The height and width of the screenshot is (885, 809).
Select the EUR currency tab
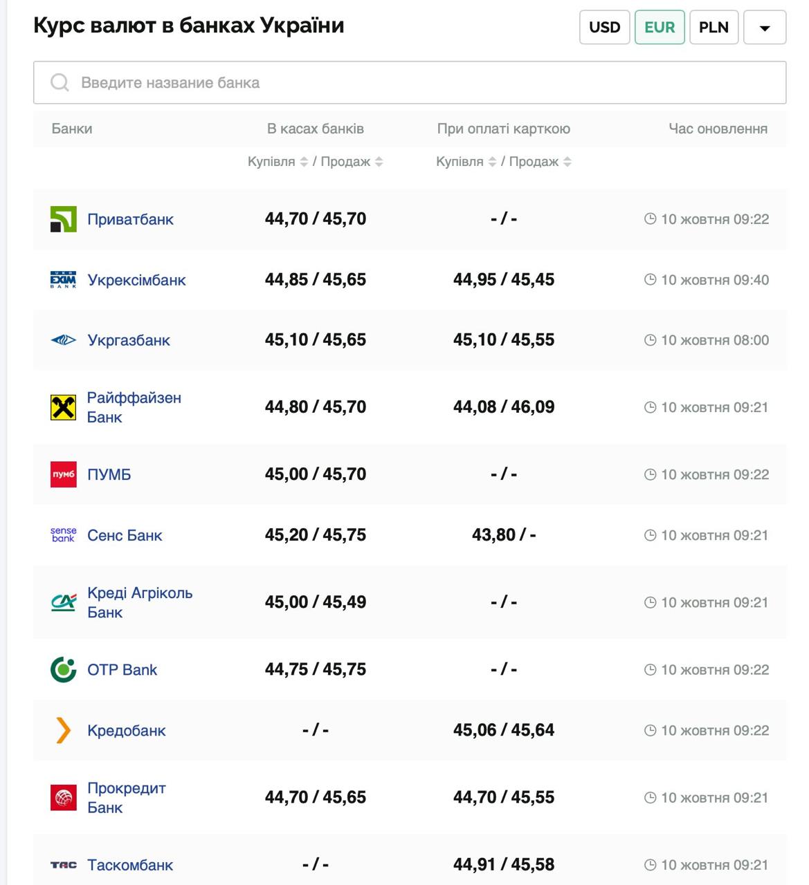[659, 28]
